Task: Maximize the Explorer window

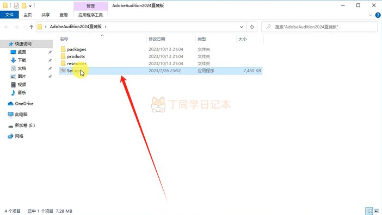Action: 358,5
